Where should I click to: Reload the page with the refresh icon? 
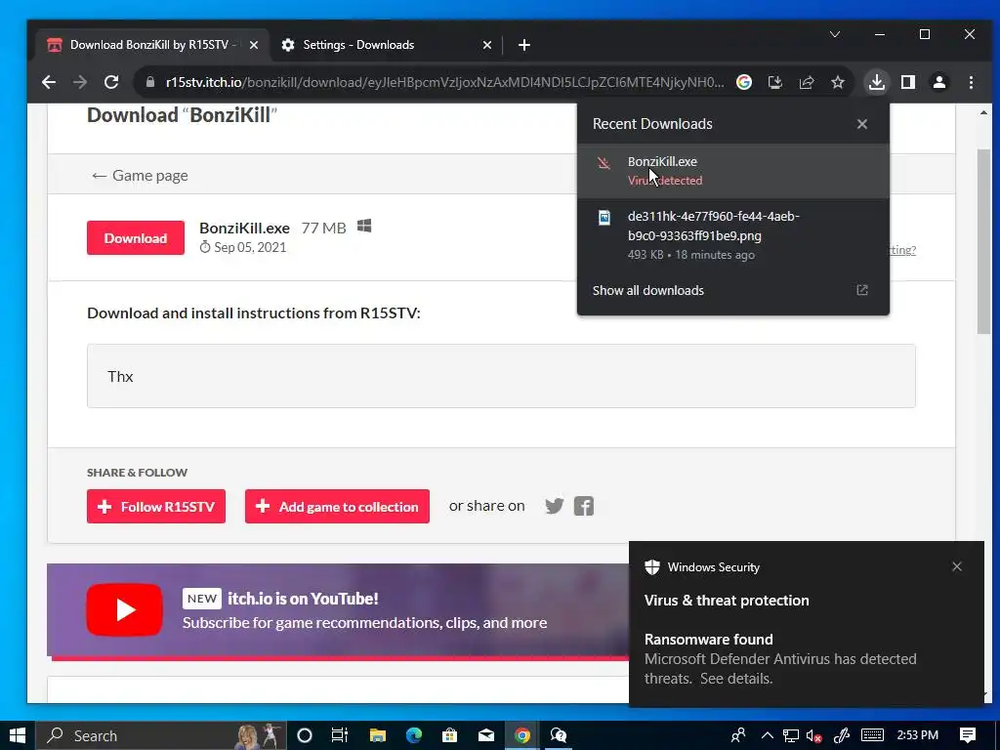(x=111, y=82)
